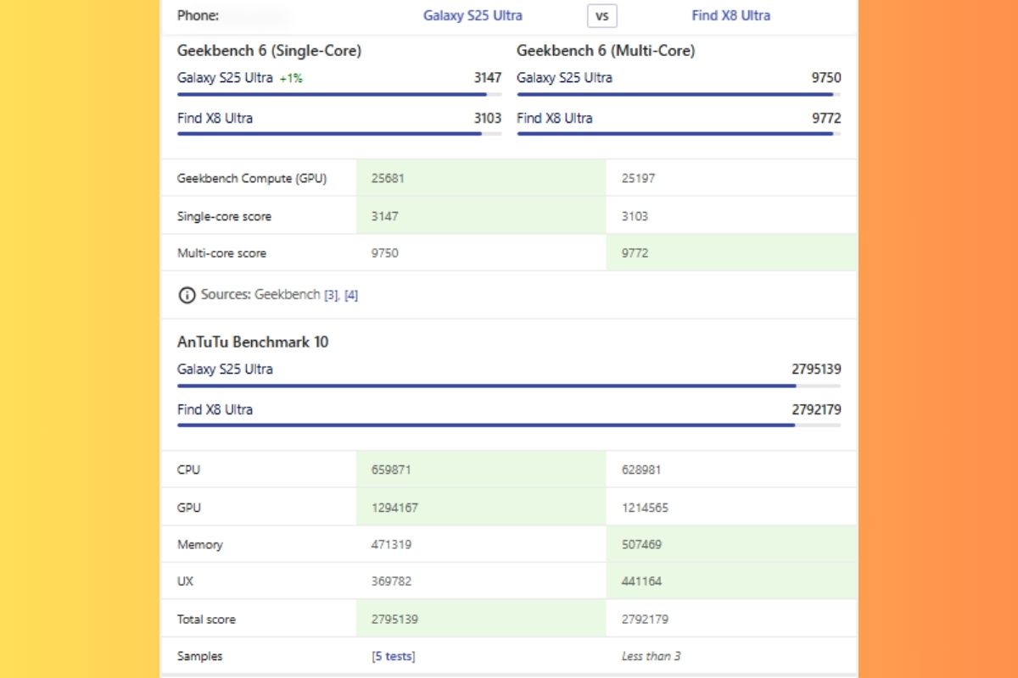Viewport: 1018px width, 678px height.
Task: Click the 'GPU' label in AnTuTu table
Action: pyautogui.click(x=188, y=508)
